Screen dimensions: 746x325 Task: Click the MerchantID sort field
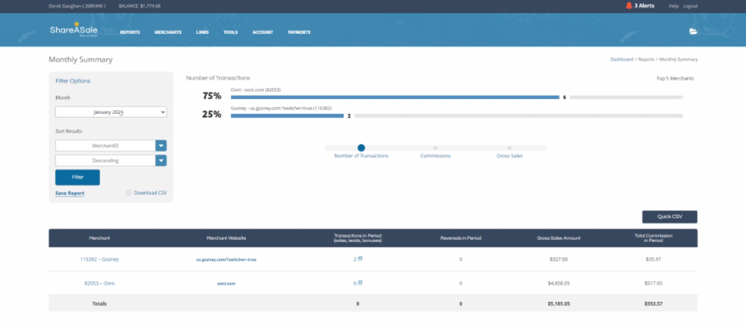(105, 146)
